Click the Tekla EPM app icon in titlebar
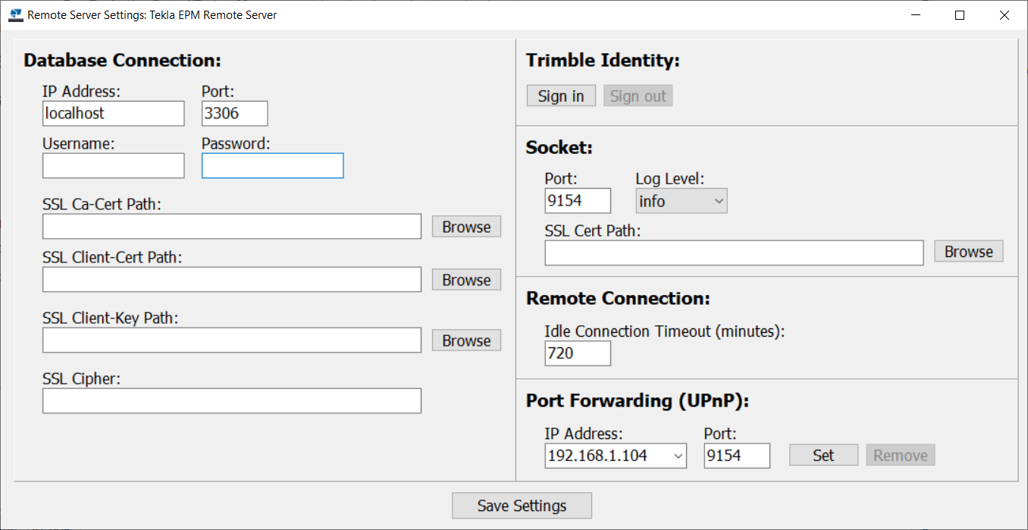The image size is (1028, 530). pos(16,14)
